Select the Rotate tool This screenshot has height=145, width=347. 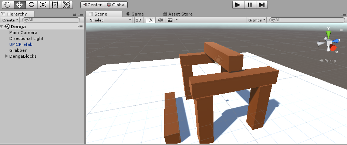coord(31,5)
